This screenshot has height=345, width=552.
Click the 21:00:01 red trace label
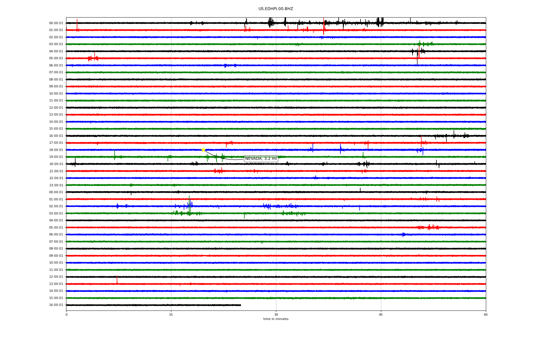(56, 171)
